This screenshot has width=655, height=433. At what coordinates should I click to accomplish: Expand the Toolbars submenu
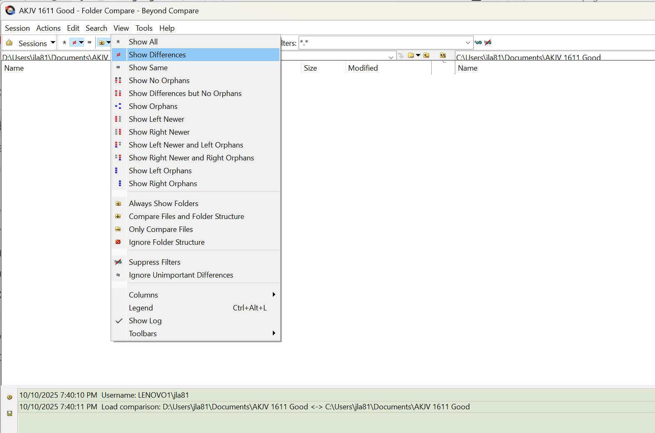(x=195, y=334)
